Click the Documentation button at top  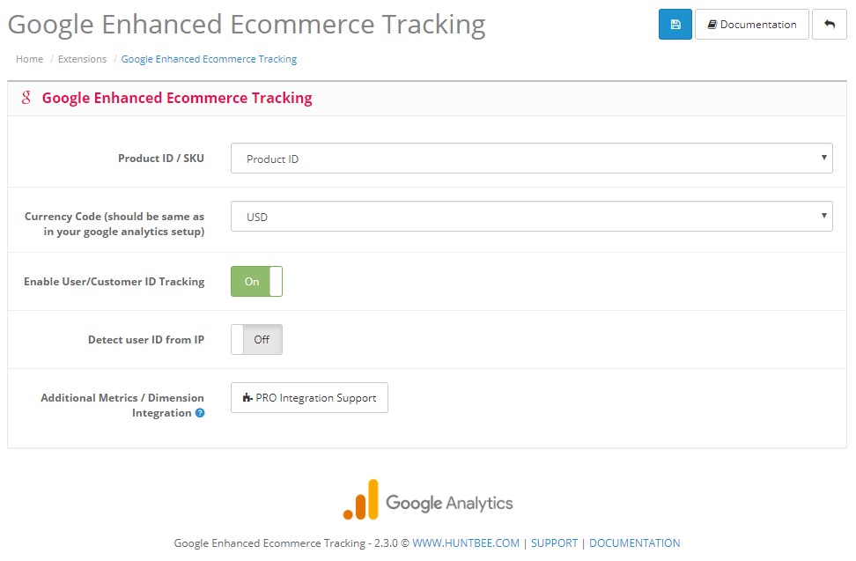752,24
